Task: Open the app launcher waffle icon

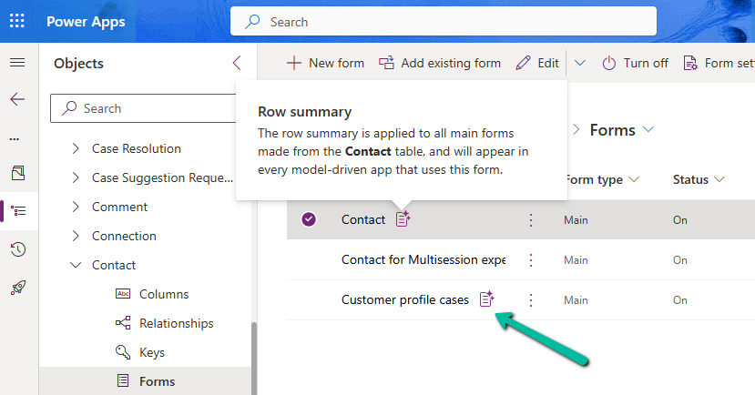Action: (17, 21)
